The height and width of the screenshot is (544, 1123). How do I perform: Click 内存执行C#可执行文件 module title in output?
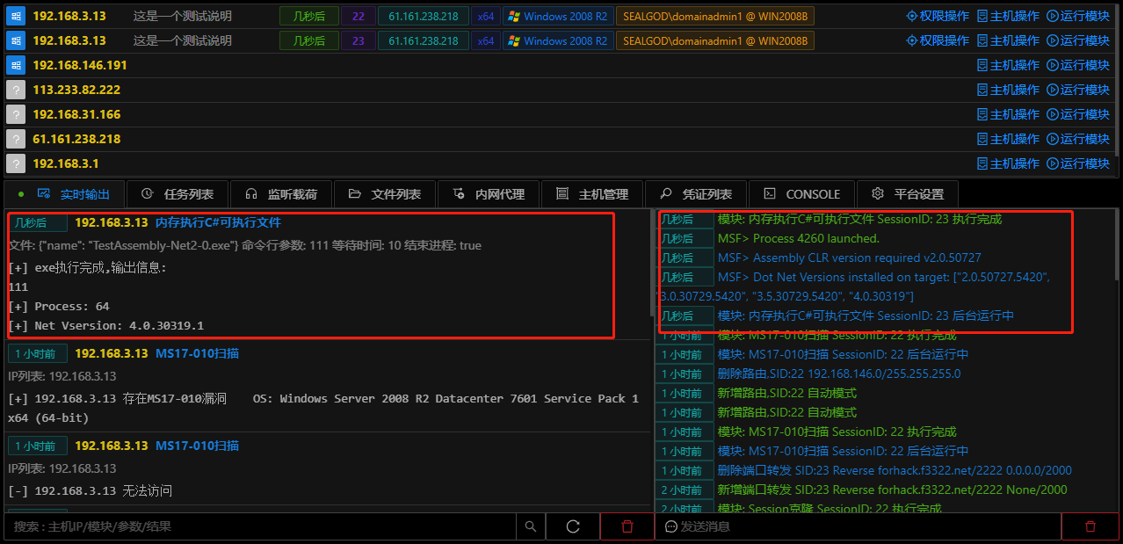(x=218, y=222)
